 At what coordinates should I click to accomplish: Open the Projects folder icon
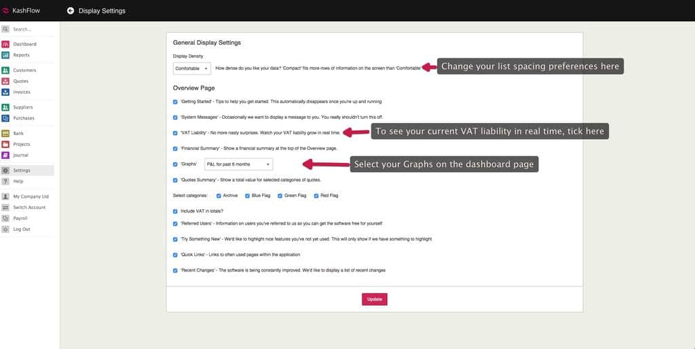pyautogui.click(x=5, y=145)
